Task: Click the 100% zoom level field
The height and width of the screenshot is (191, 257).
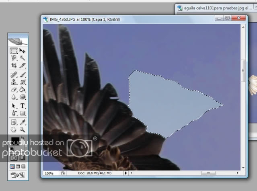Action: 49,173
